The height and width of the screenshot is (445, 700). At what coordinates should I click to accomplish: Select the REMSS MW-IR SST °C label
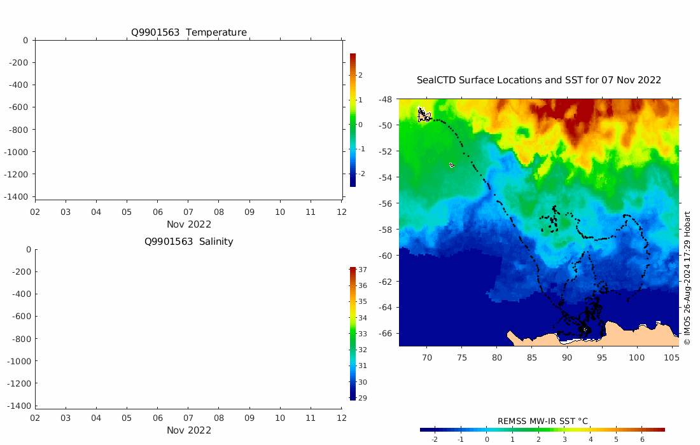[x=542, y=421]
